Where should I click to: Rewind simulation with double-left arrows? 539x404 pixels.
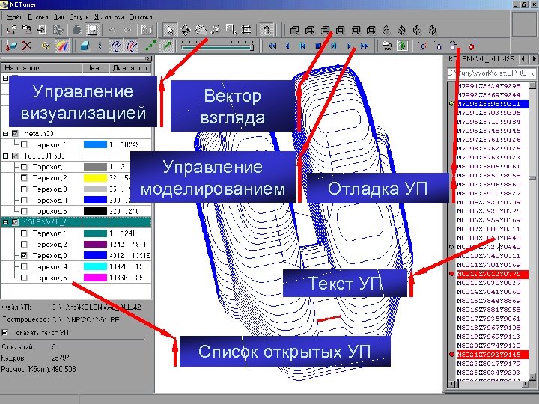click(272, 46)
